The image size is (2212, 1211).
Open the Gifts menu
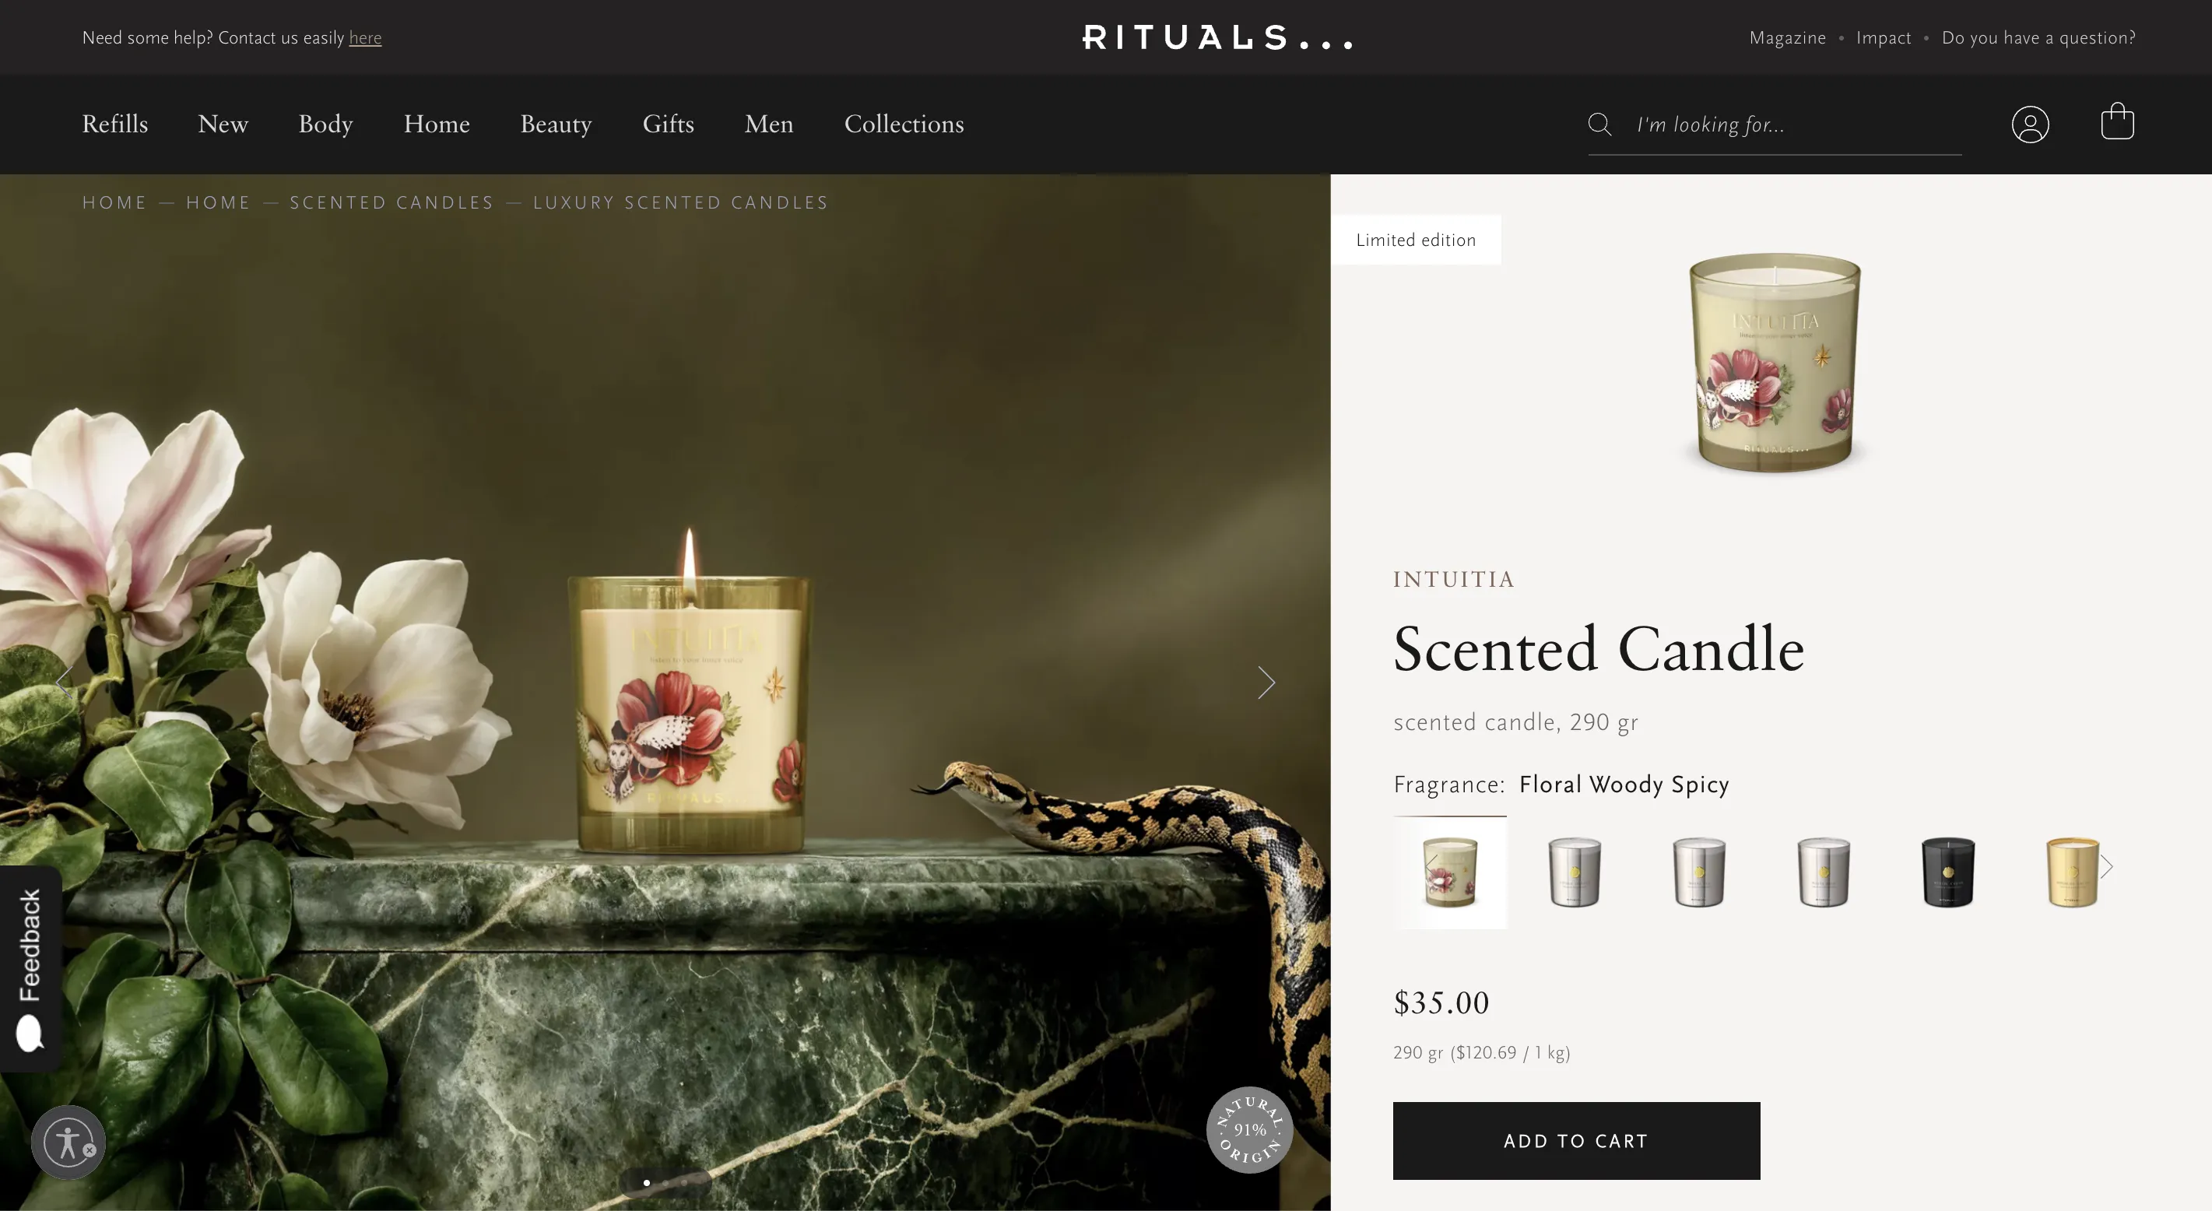point(668,125)
